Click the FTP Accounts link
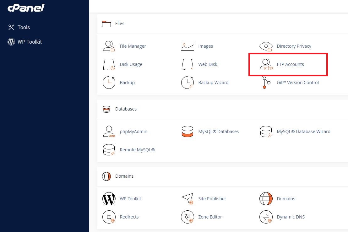348x232 pixels. (290, 64)
